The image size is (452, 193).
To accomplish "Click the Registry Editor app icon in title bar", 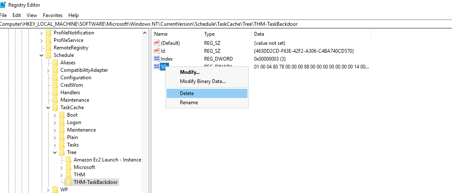I will [x=2, y=5].
